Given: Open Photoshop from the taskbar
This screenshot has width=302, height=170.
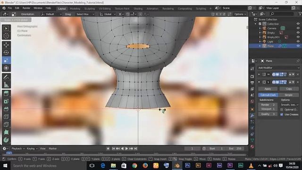Looking at the screenshot, I should pos(187,166).
